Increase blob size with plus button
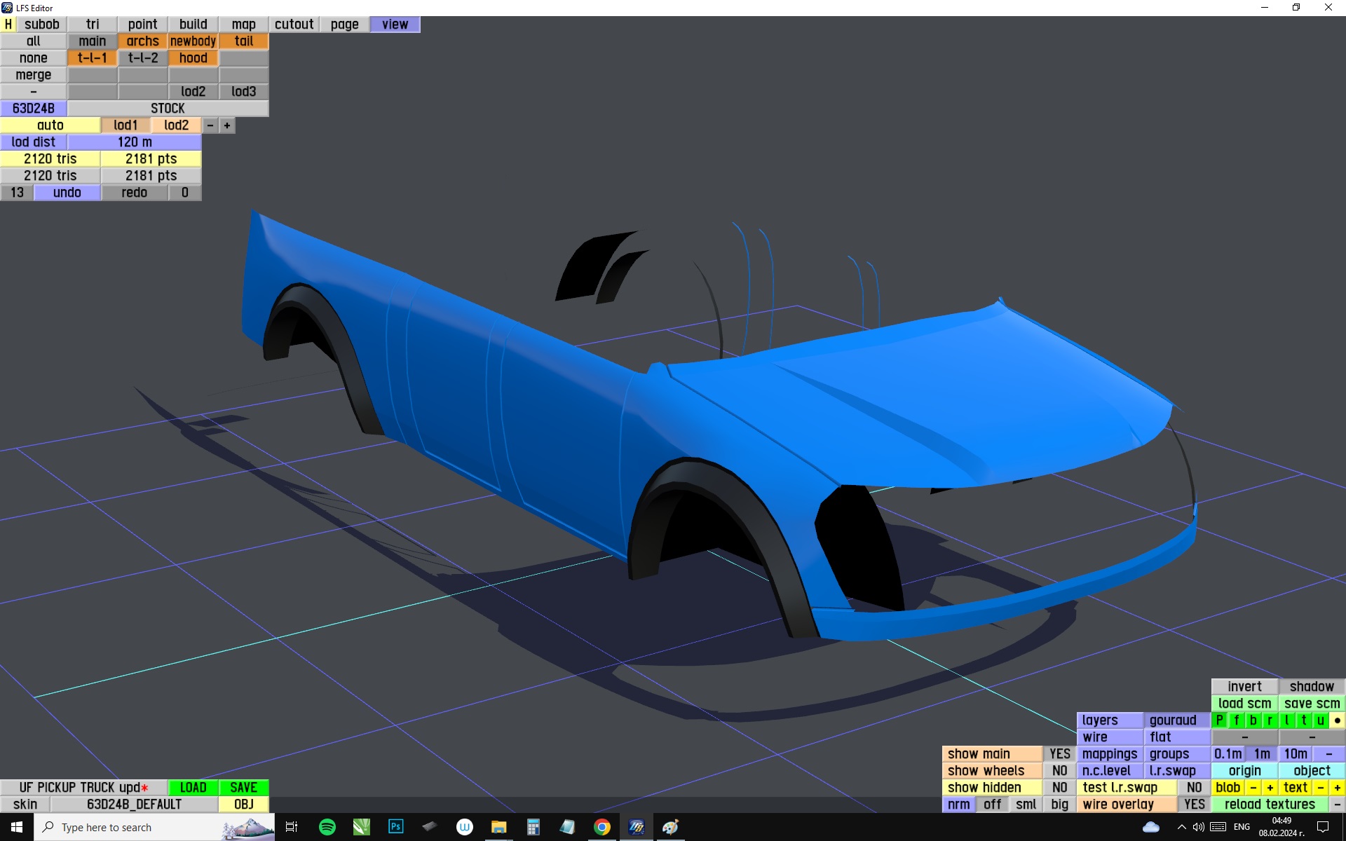This screenshot has height=841, width=1346. (x=1270, y=788)
